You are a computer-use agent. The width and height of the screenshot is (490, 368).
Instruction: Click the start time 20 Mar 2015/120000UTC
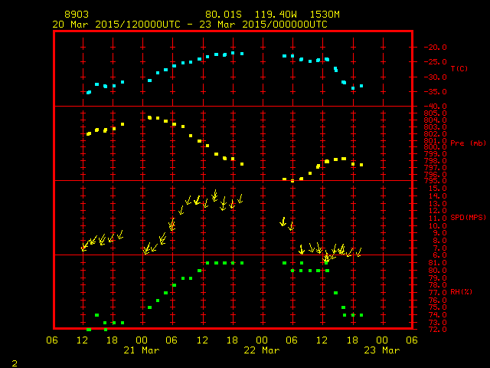(116, 25)
